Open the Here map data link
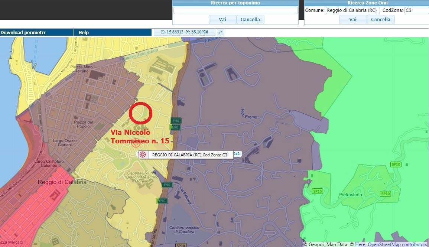Image resolution: width=429 pixels, height=247 pixels. point(360,244)
